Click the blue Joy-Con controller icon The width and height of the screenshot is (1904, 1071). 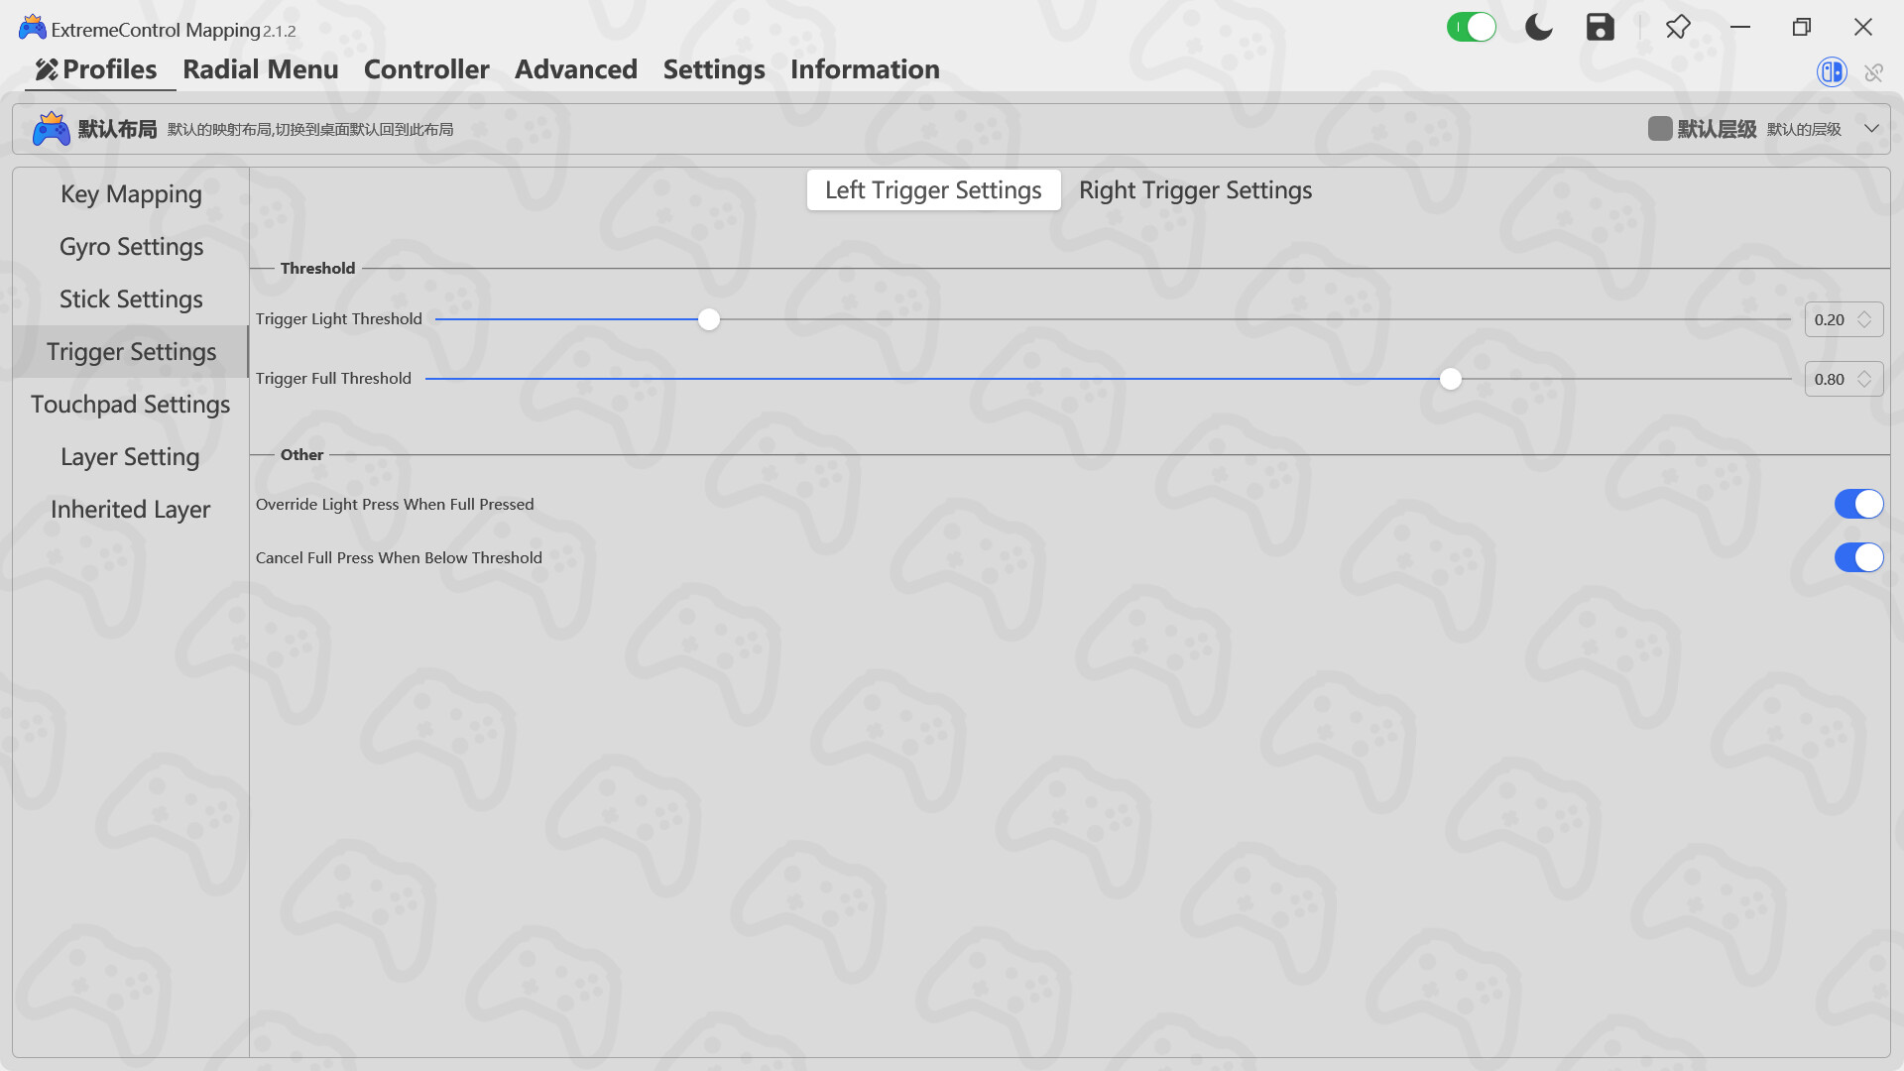(1831, 71)
